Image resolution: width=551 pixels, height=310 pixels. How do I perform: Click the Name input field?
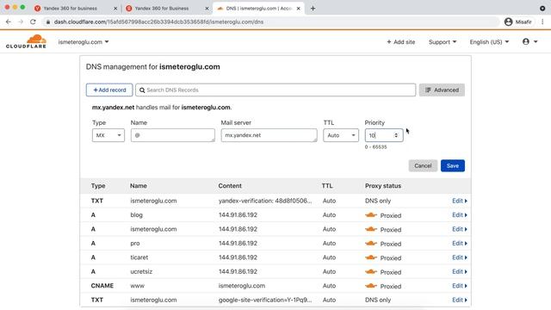(172, 135)
